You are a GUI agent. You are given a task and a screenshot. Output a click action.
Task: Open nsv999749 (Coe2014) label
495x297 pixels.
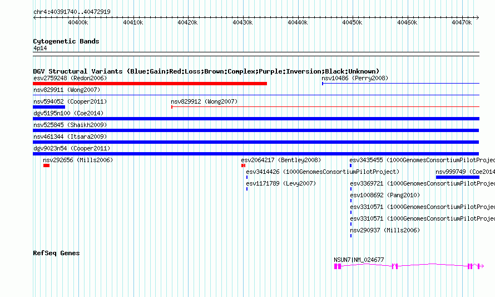coord(466,172)
